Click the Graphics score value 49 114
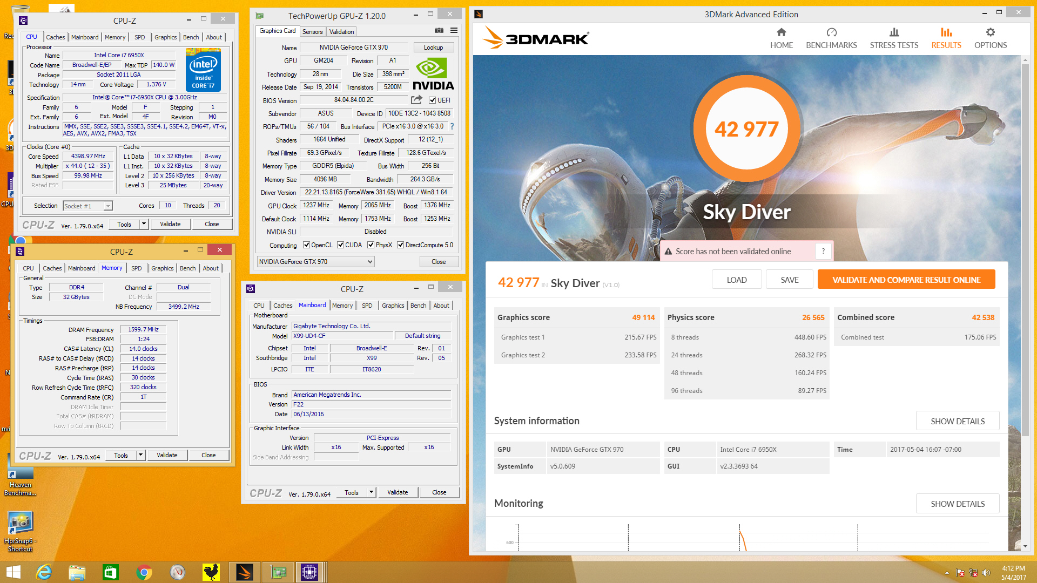1037x583 pixels. pyautogui.click(x=643, y=317)
